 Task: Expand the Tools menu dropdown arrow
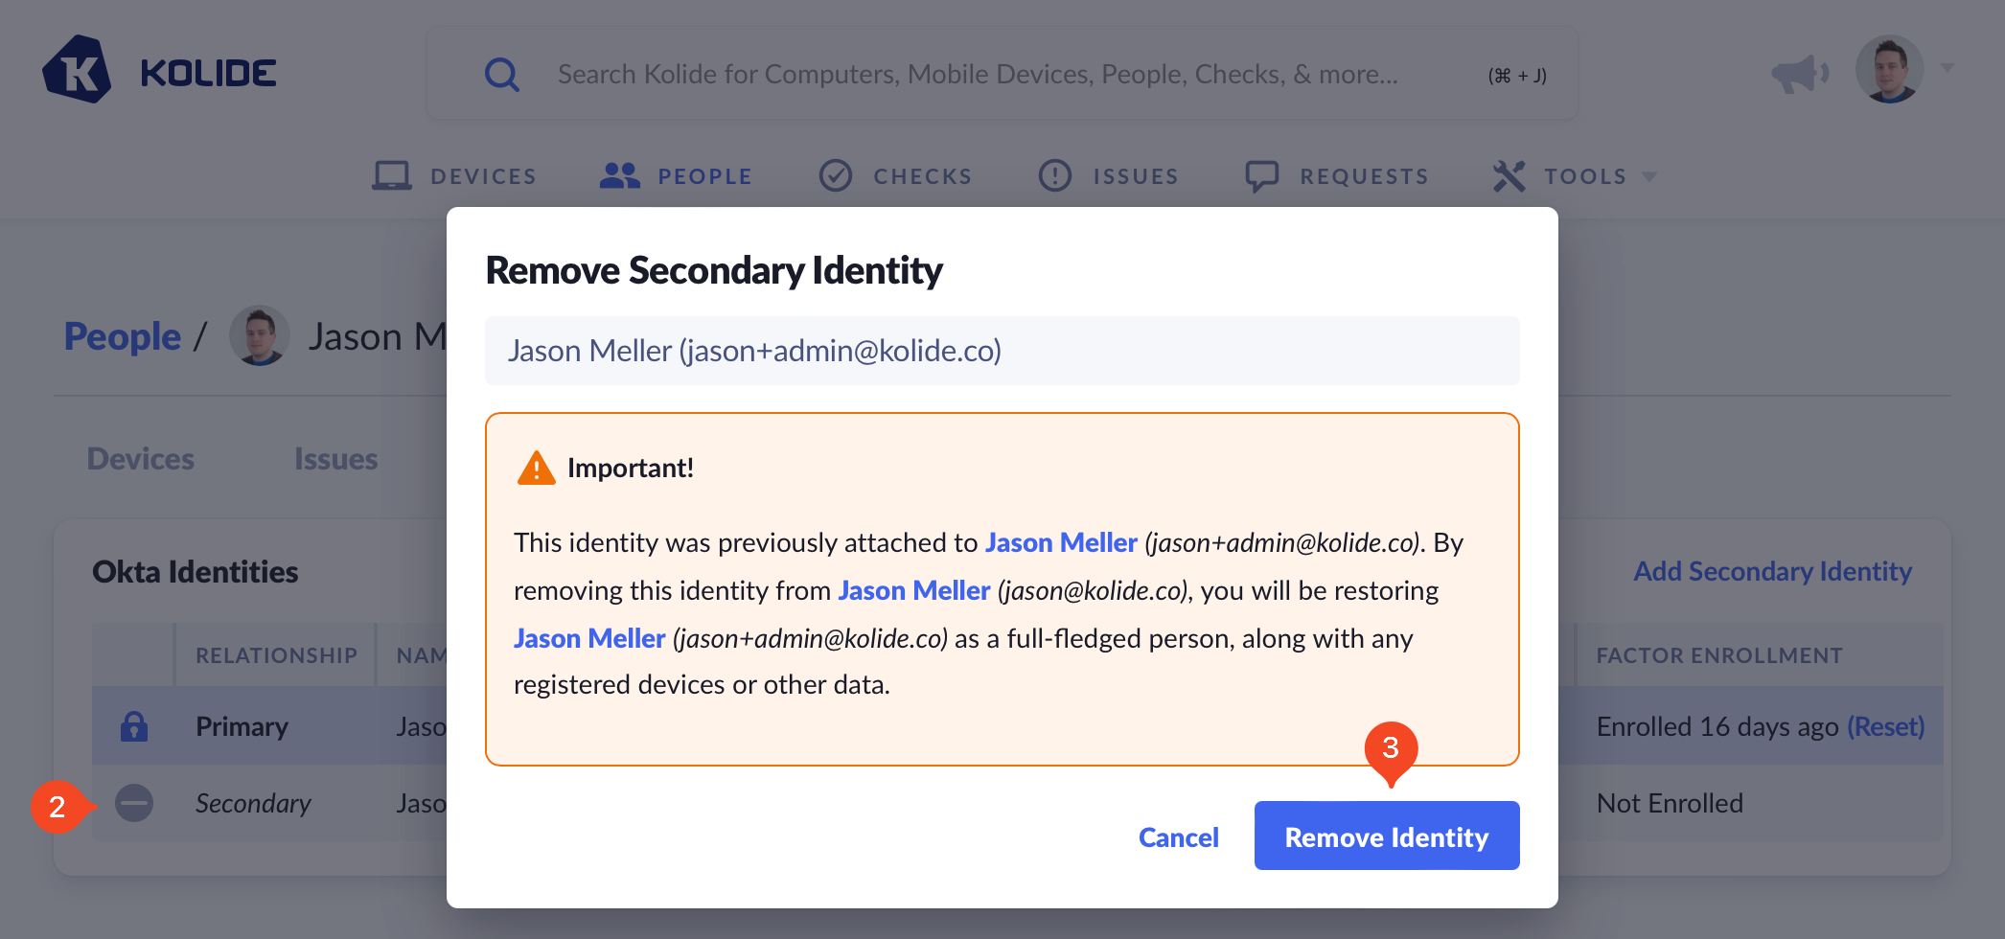pos(1649,176)
